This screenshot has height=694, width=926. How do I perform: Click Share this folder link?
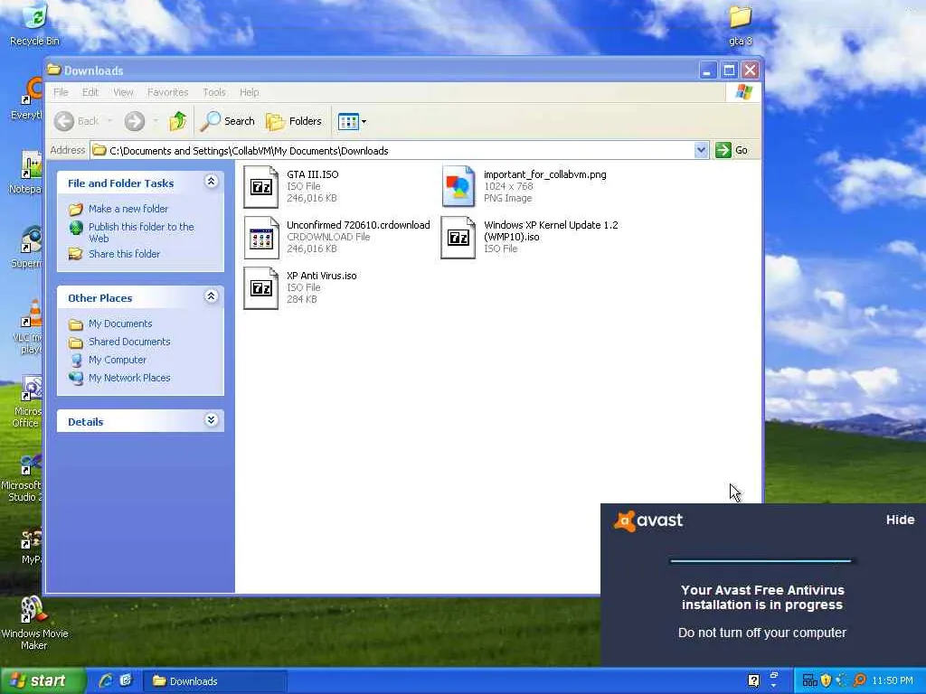pyautogui.click(x=124, y=254)
